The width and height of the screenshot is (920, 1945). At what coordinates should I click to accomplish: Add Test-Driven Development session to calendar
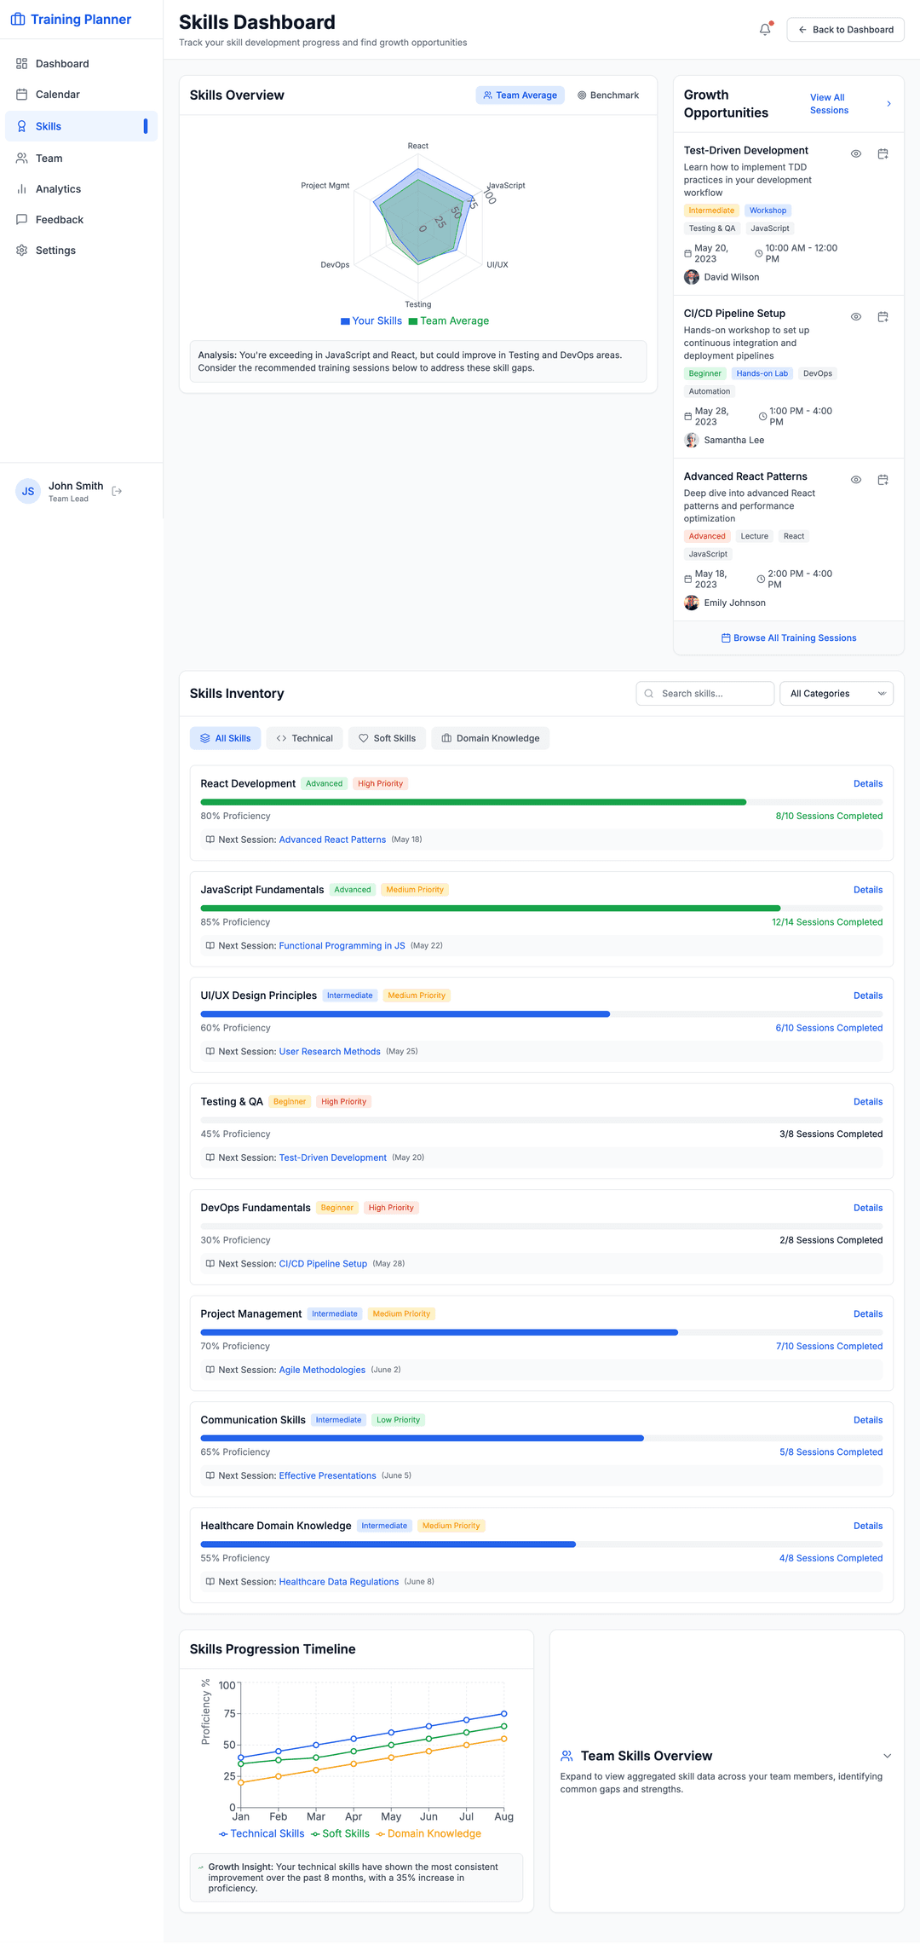point(883,154)
